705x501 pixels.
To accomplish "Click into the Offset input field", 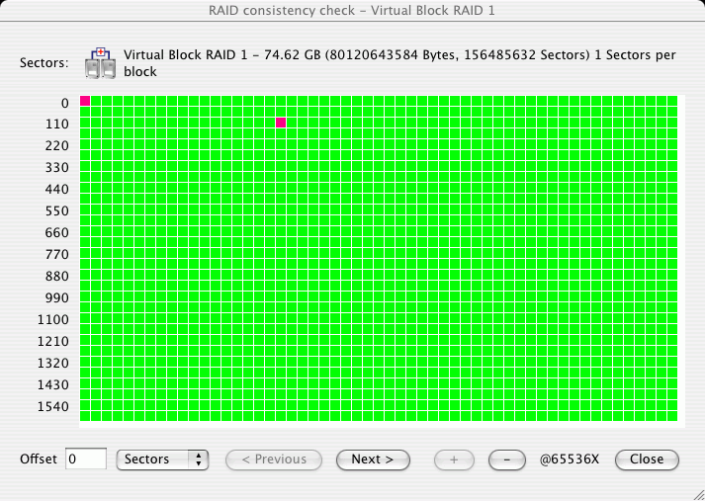I will click(86, 459).
